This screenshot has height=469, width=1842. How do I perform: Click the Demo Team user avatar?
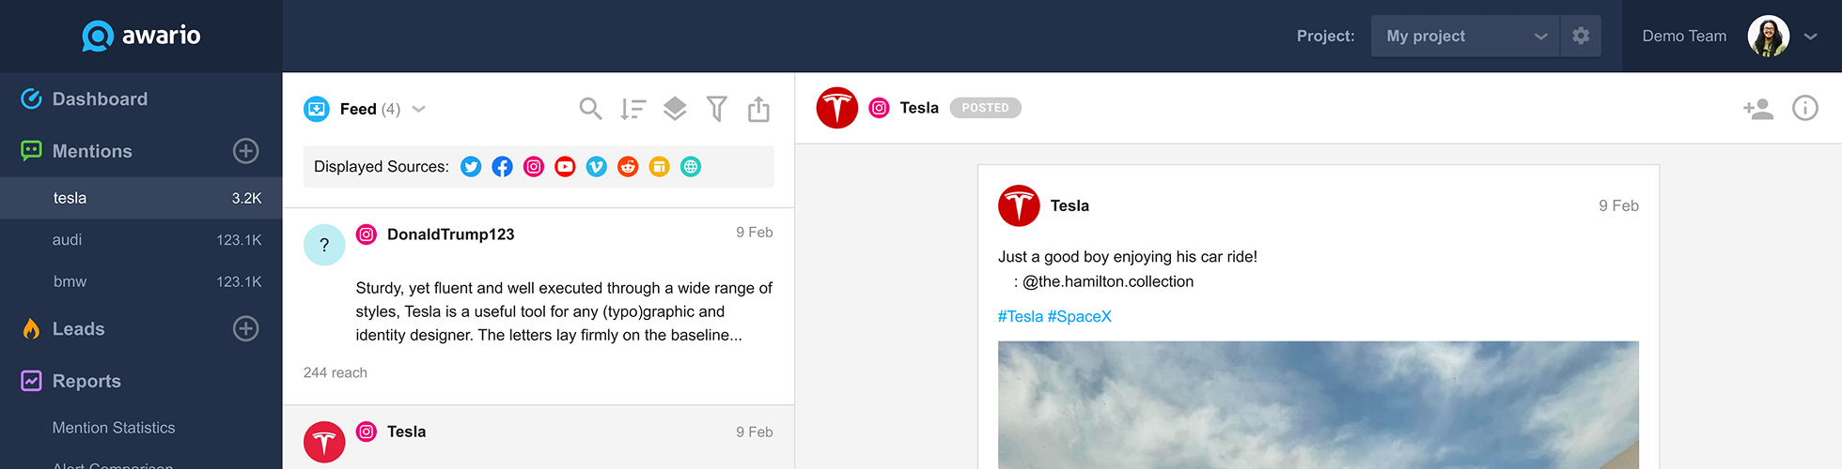(x=1768, y=36)
